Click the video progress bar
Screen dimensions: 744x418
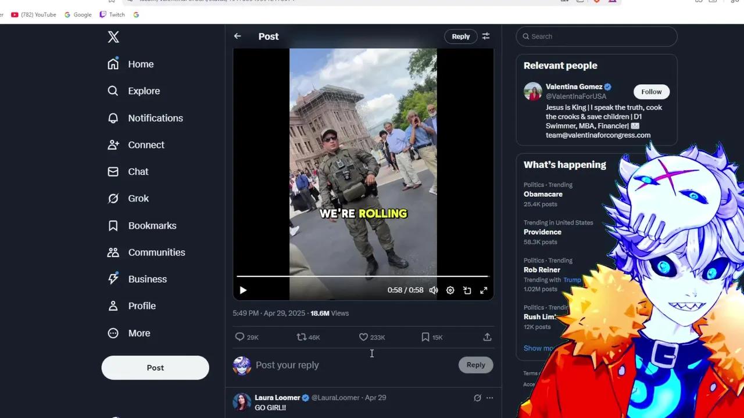click(x=363, y=276)
